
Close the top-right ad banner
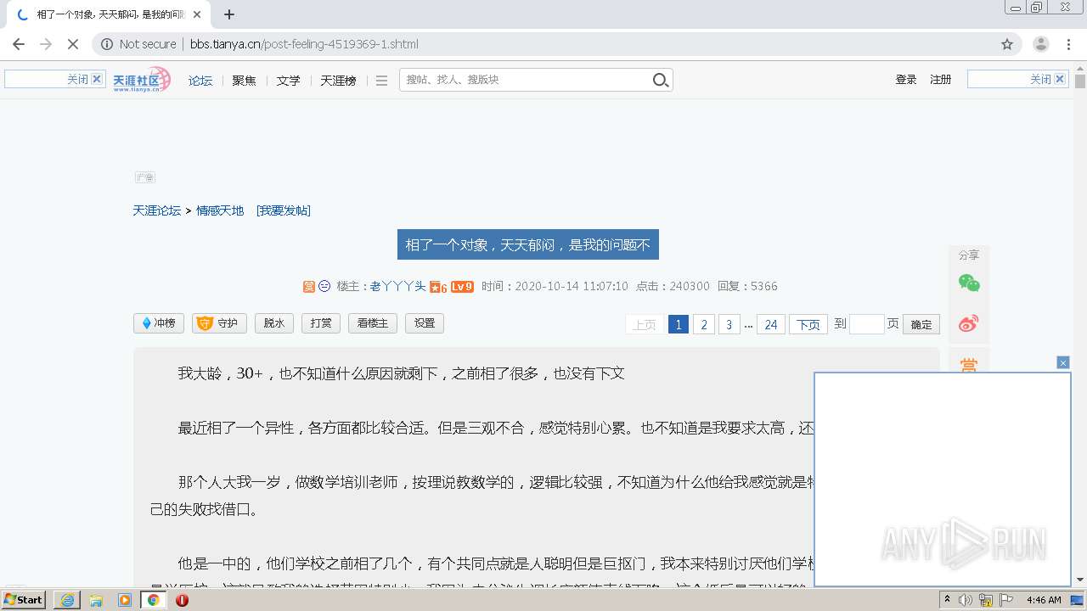(x=1060, y=79)
